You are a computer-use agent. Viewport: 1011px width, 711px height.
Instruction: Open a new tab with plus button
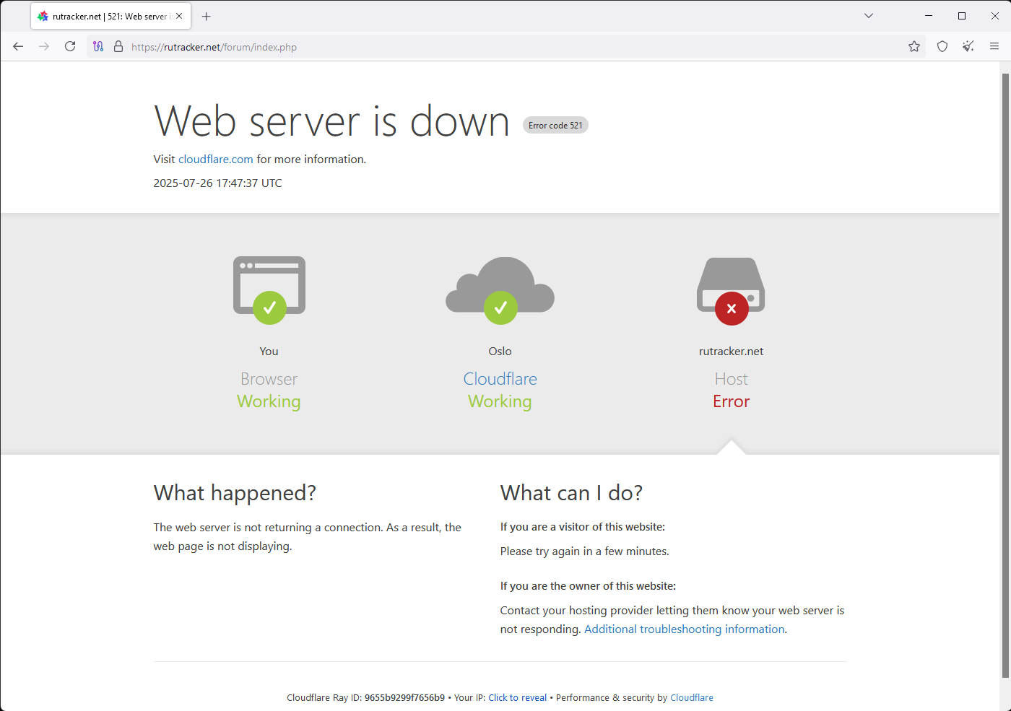coord(207,16)
